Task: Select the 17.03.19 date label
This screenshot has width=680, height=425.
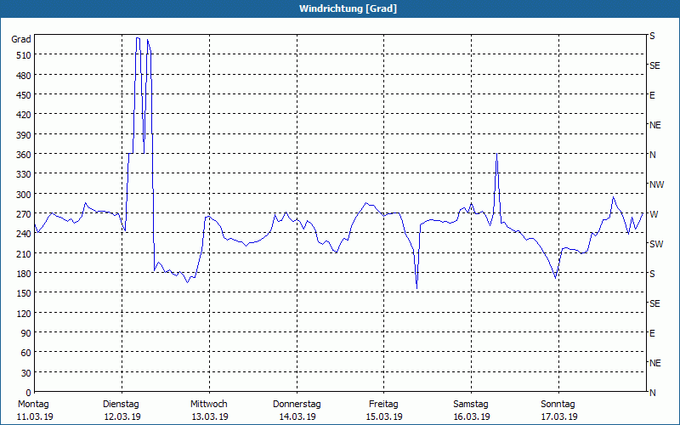Action: click(559, 416)
